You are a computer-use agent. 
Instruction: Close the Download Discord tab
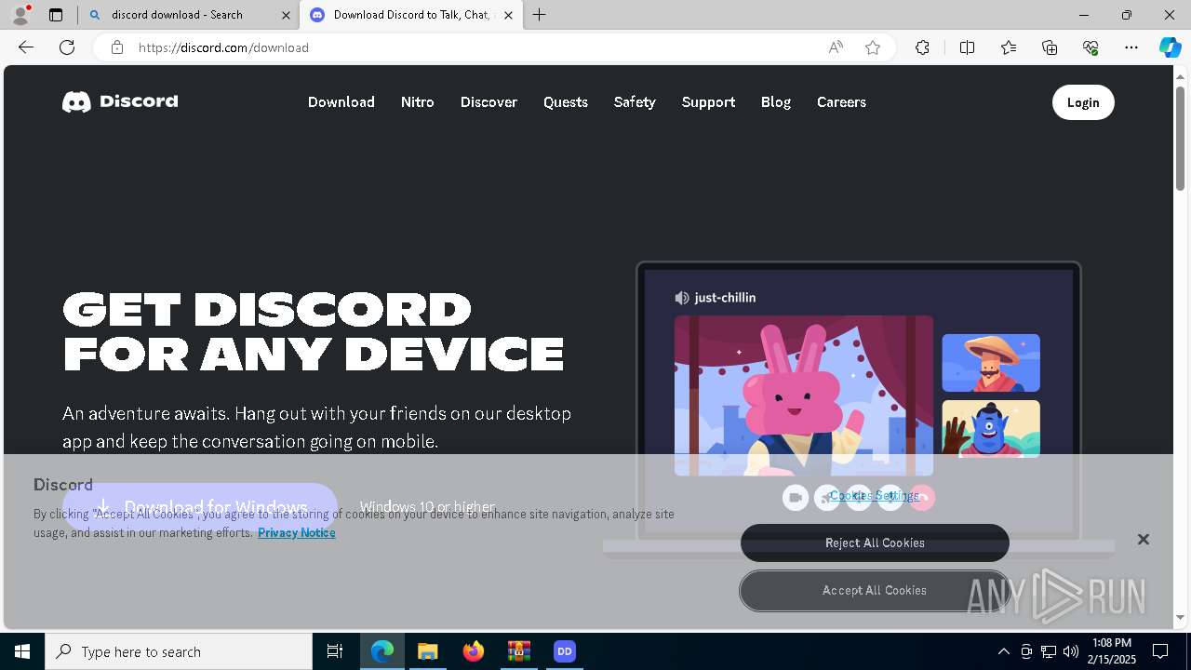coord(508,15)
